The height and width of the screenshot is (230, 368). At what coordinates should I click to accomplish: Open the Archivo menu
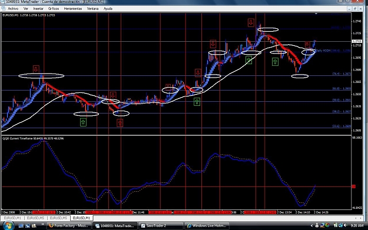pos(13,9)
